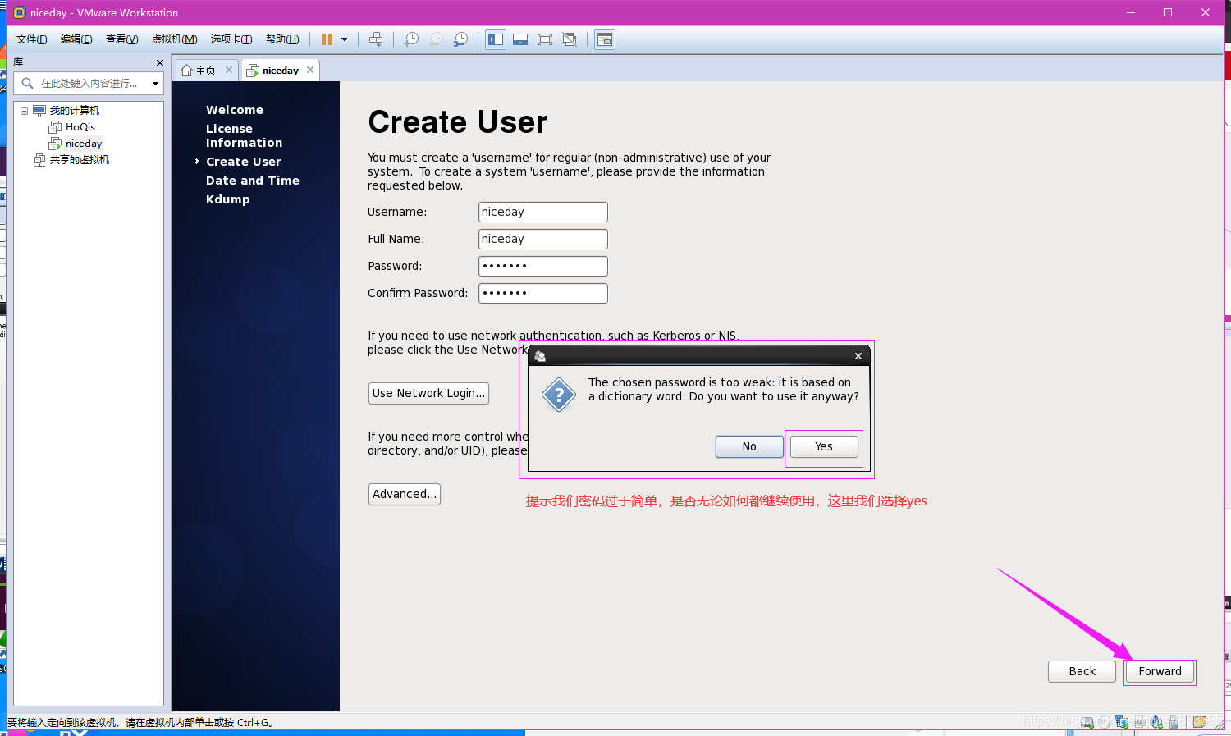This screenshot has width=1231, height=736.
Task: Pause the virtual machine with the orange pause icon
Action: point(327,39)
